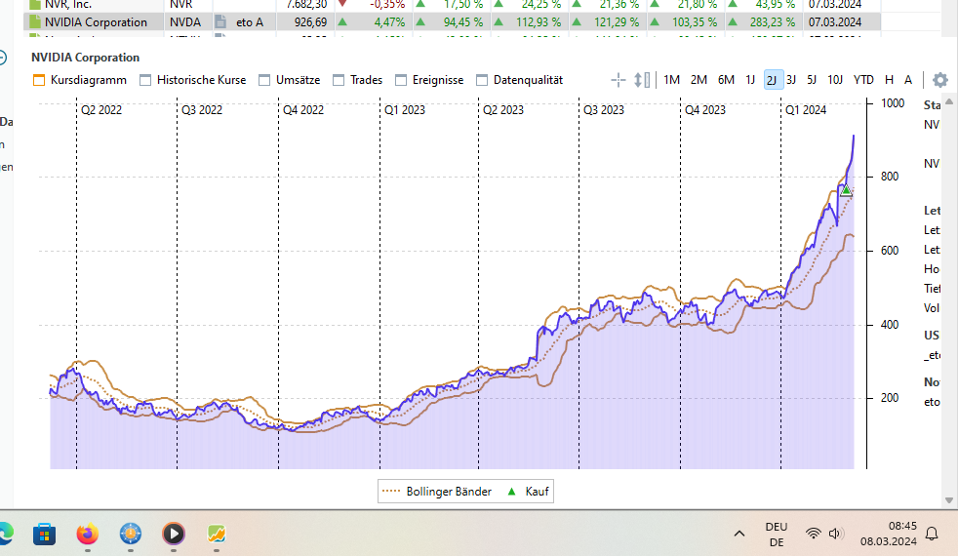This screenshot has height=556, width=958.
Task: Click the Bollinger Bänder legend entry
Action: point(436,492)
